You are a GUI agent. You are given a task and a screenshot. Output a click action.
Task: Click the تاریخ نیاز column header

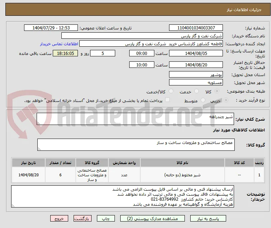pos(28,163)
